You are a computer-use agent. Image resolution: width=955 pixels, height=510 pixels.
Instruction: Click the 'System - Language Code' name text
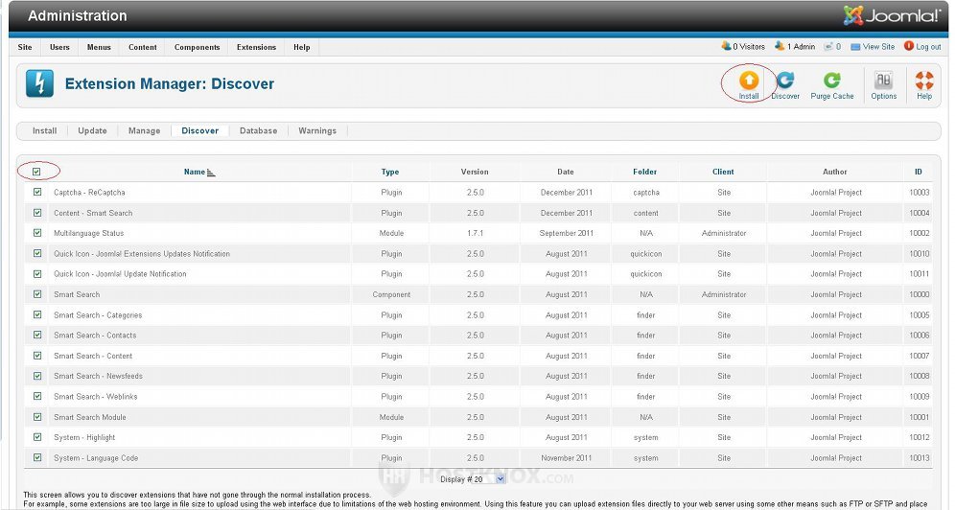pos(96,457)
